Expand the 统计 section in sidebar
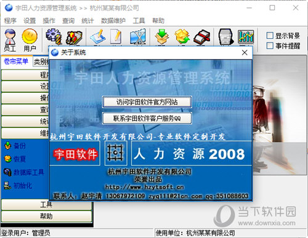This screenshot has height=238, width=308. tap(25, 121)
